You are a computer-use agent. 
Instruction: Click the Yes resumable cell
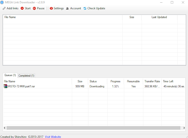133,86
